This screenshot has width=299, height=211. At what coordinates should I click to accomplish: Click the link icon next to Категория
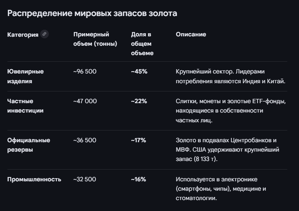pos(44,34)
